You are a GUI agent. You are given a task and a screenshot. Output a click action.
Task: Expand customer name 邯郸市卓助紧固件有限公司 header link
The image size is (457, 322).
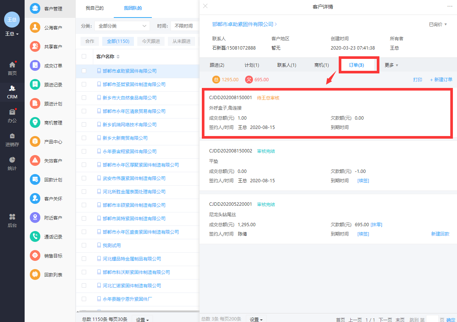click(244, 24)
